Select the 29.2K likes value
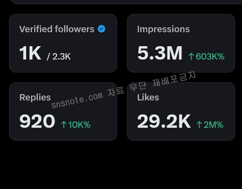 (x=164, y=121)
